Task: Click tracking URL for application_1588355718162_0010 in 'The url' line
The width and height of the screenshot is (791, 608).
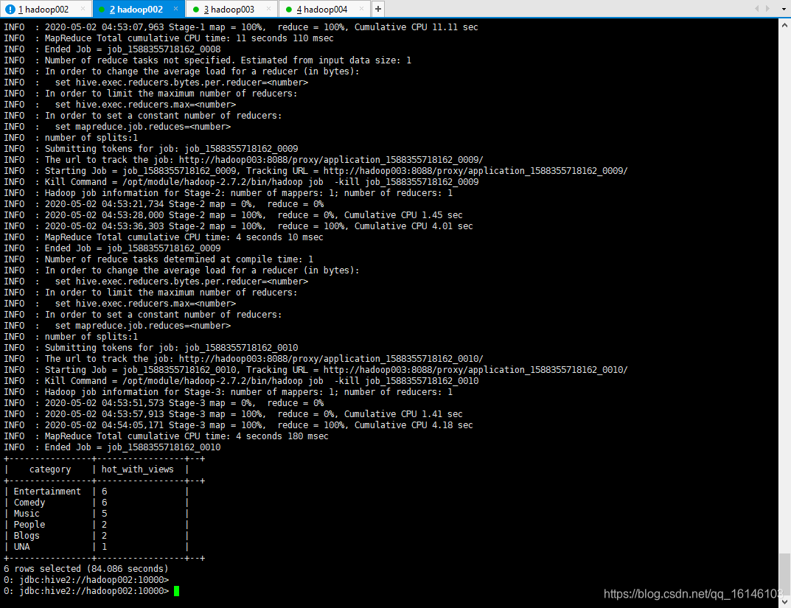Action: 331,359
